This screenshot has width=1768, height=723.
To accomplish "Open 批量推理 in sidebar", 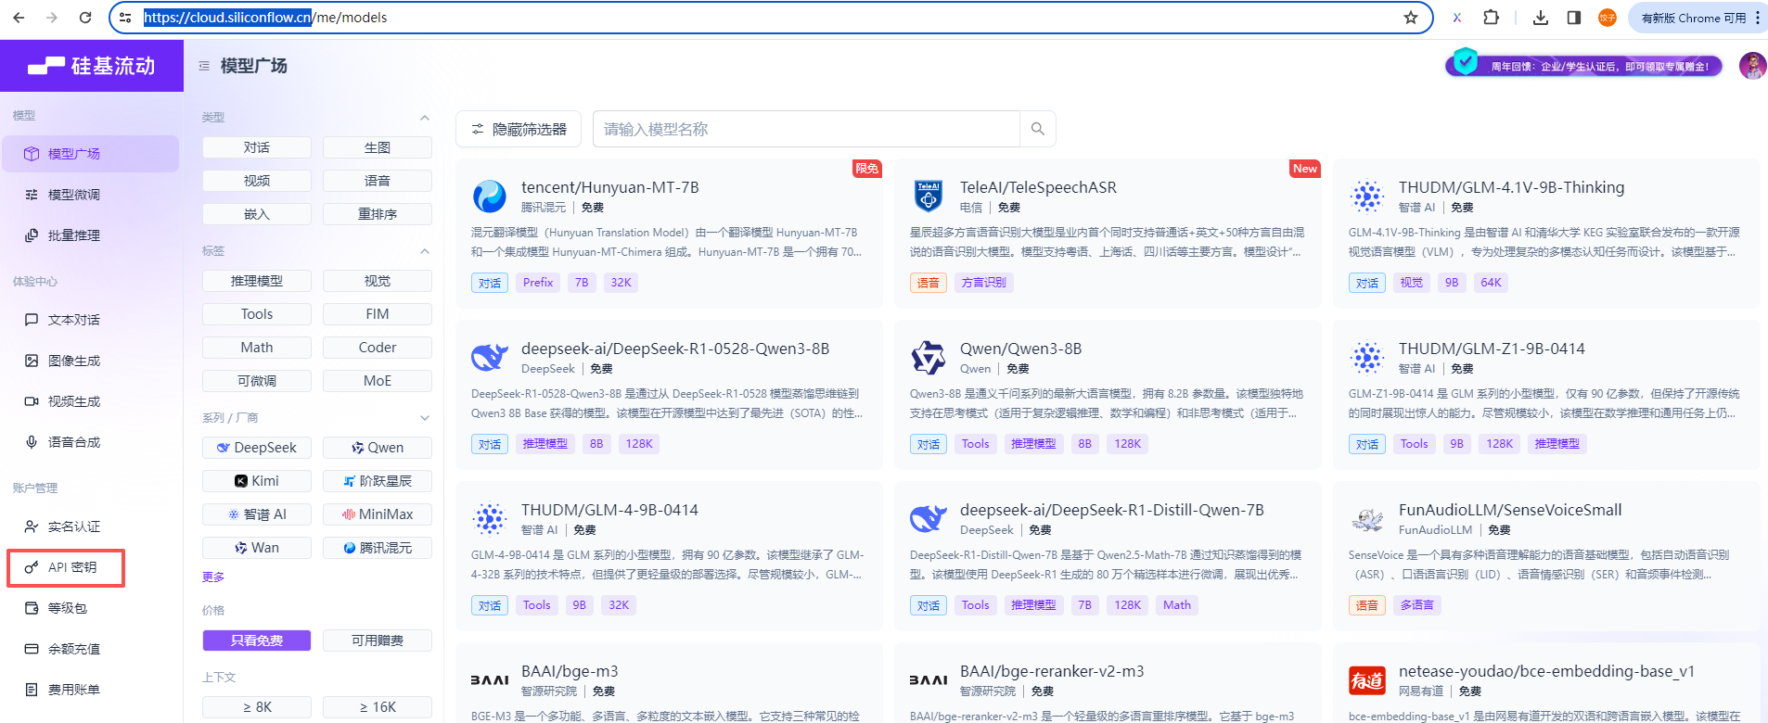I will [x=90, y=235].
